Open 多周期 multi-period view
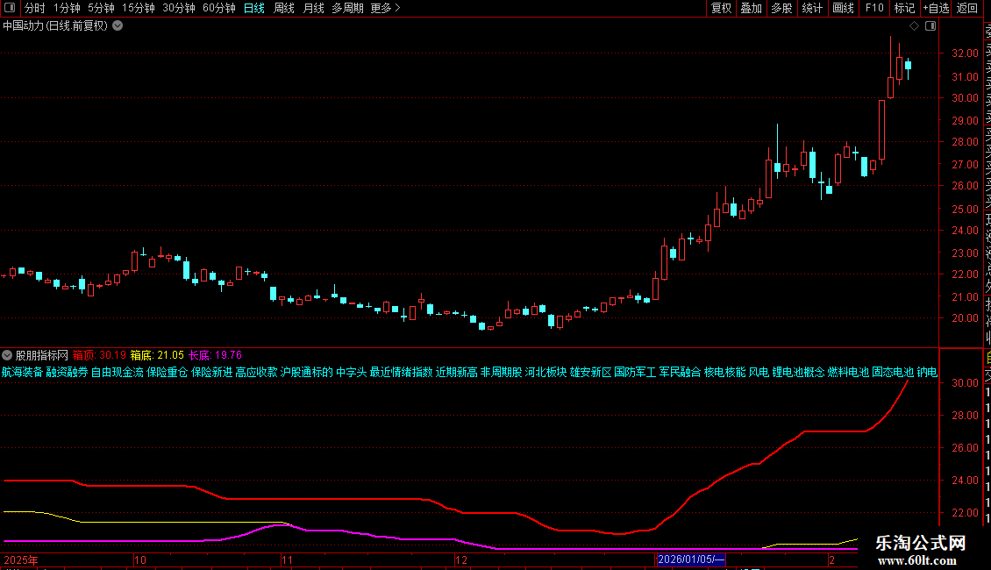 347,8
